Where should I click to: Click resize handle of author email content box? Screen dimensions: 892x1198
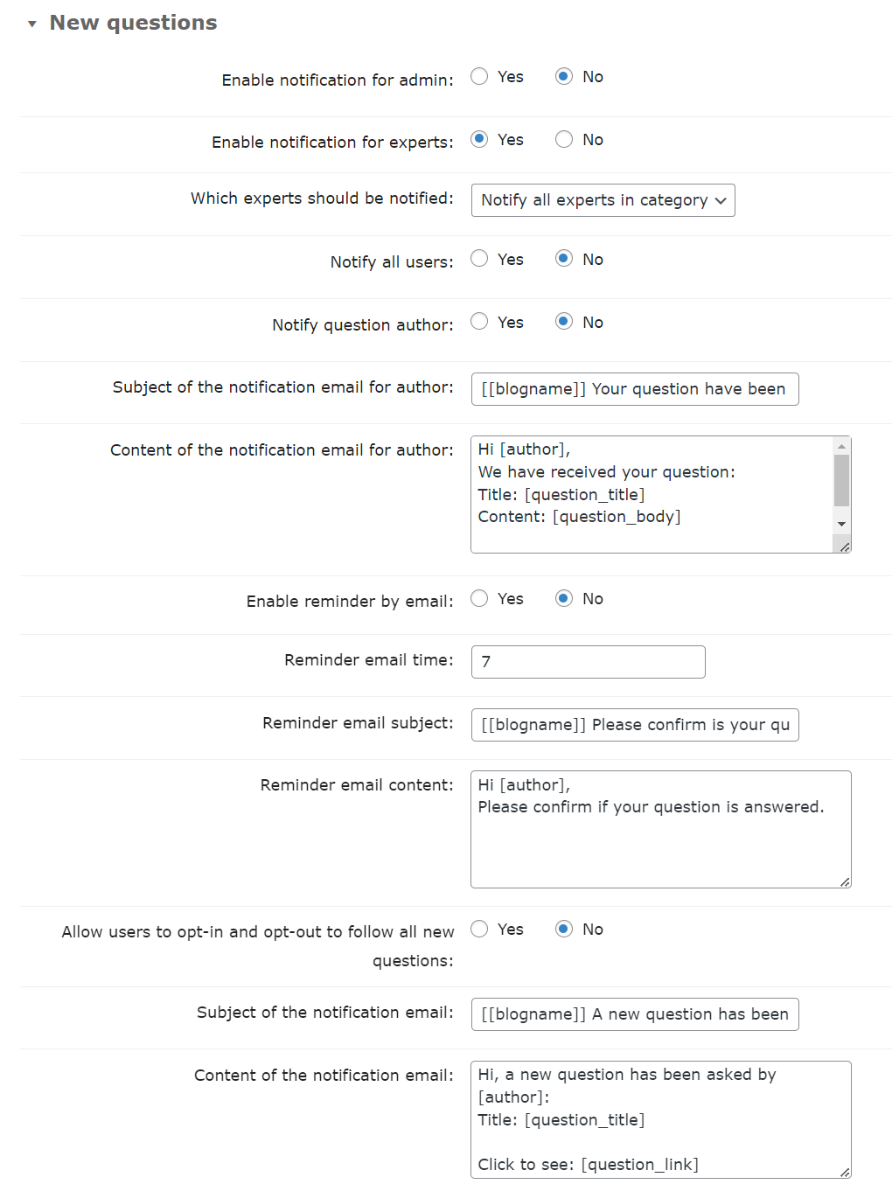click(x=844, y=547)
